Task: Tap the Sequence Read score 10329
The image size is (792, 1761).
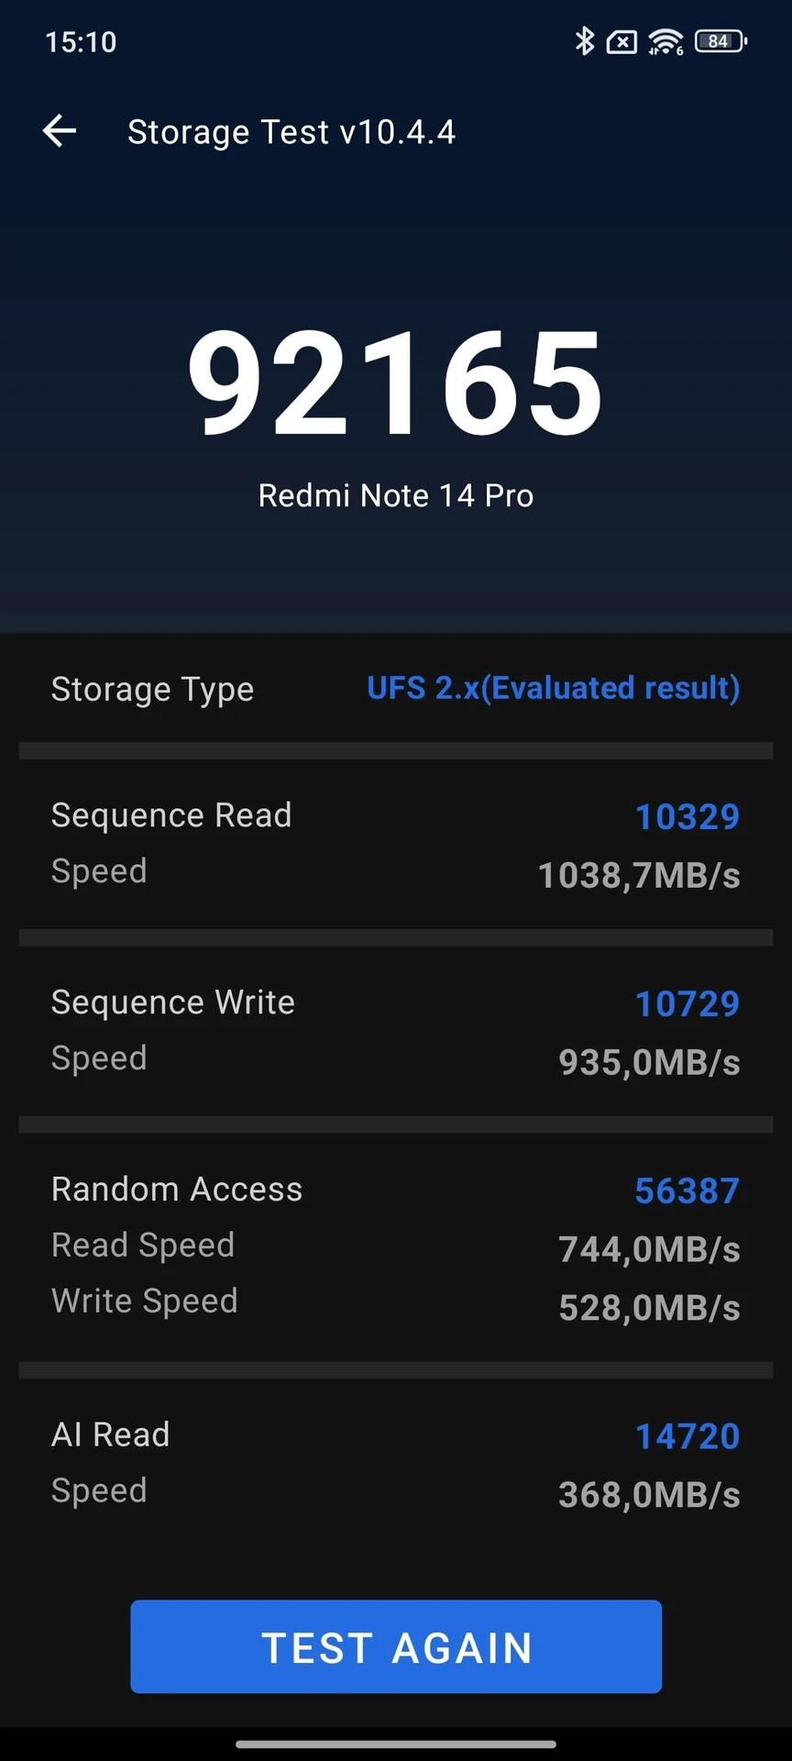Action: tap(687, 816)
